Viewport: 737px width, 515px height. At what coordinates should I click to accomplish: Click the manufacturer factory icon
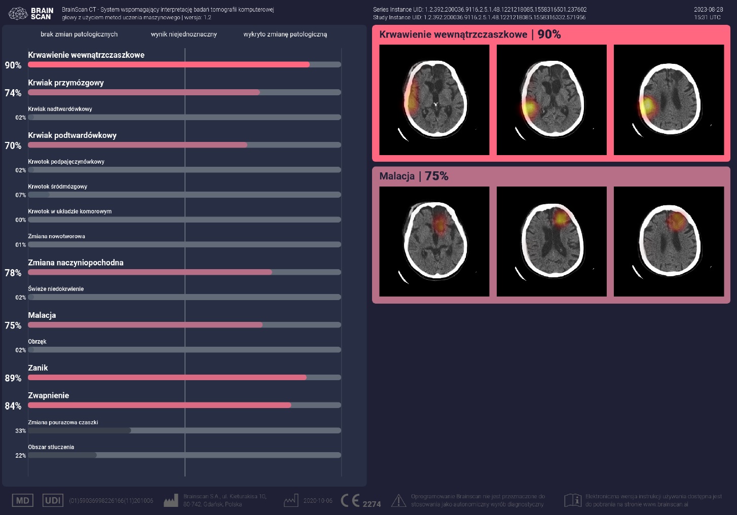[171, 501]
